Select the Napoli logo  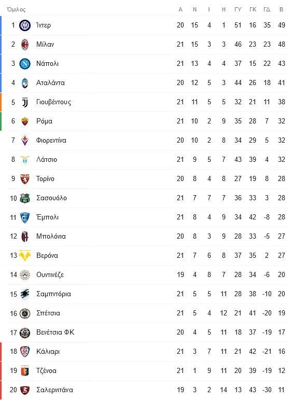pyautogui.click(x=25, y=63)
